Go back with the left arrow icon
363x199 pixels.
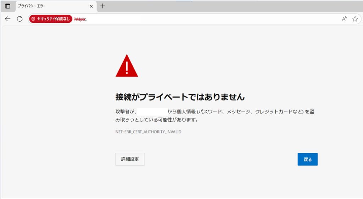(x=8, y=19)
